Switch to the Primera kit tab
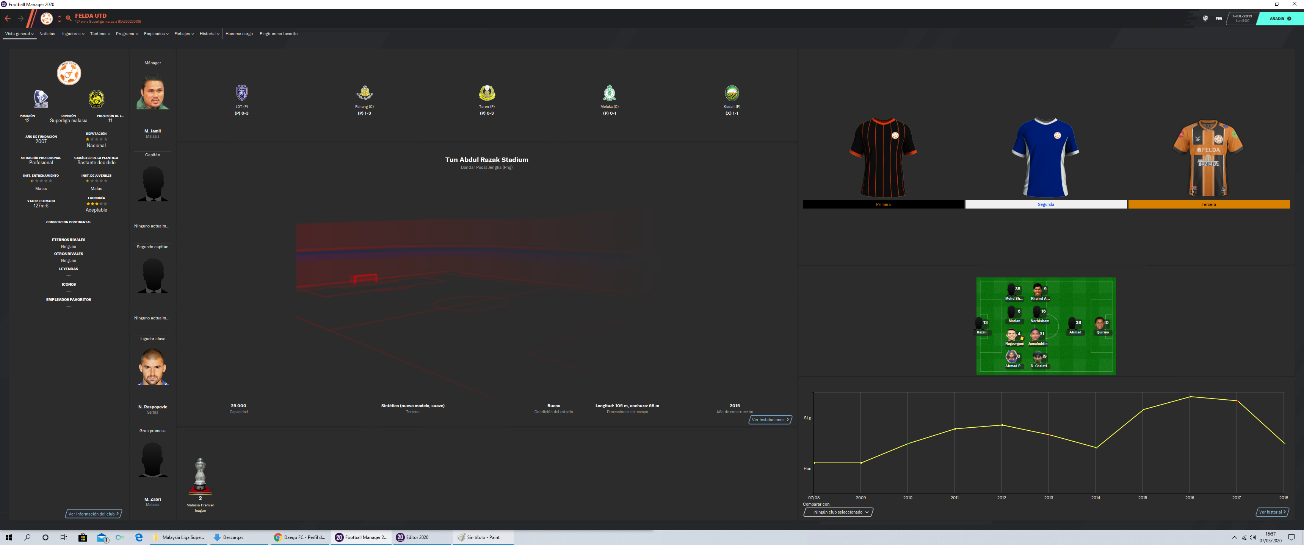The height and width of the screenshot is (545, 1304). pyautogui.click(x=883, y=204)
